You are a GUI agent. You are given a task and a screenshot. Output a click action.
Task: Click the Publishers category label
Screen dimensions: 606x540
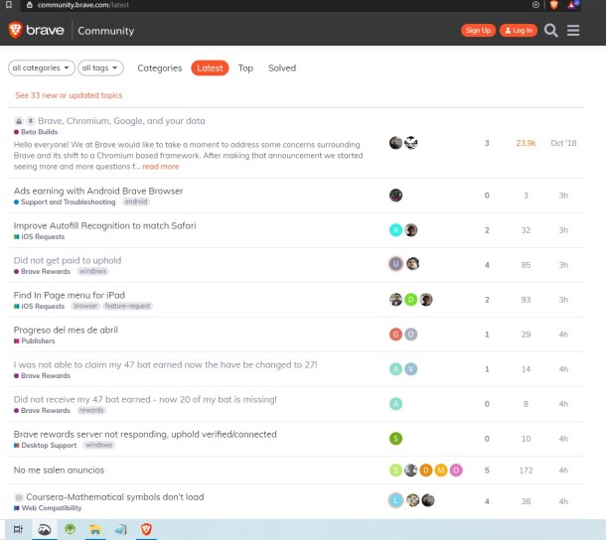tap(35, 341)
